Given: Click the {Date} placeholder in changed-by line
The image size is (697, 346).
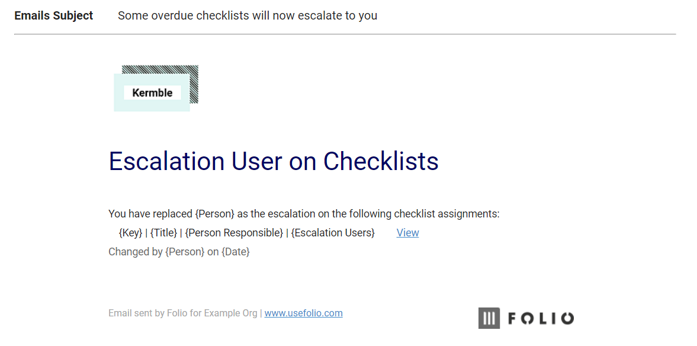Looking at the screenshot, I should [x=236, y=252].
